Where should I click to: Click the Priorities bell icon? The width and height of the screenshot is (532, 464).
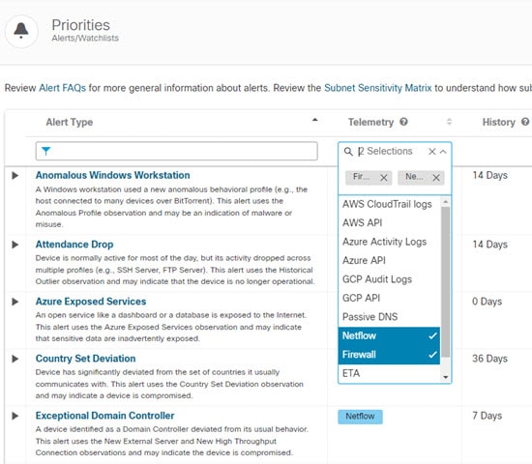point(21,31)
